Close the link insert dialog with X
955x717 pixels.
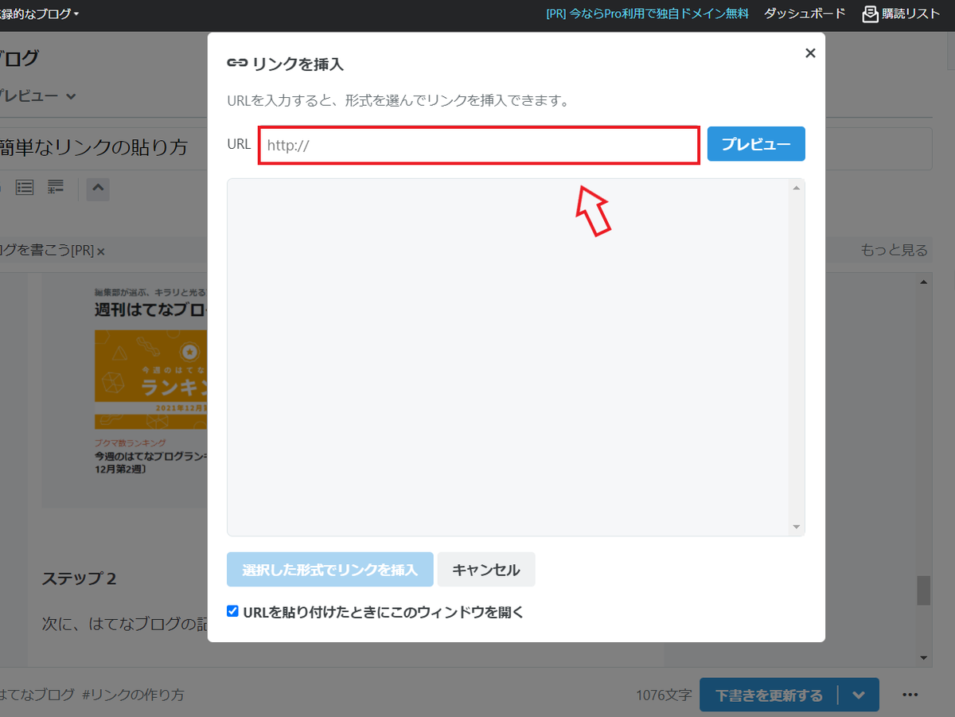[810, 53]
